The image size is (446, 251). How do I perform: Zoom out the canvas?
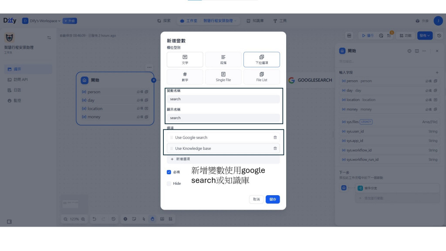(66, 219)
